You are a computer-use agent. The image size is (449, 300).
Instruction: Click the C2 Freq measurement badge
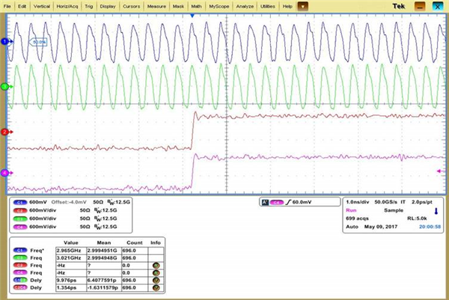tap(20, 266)
